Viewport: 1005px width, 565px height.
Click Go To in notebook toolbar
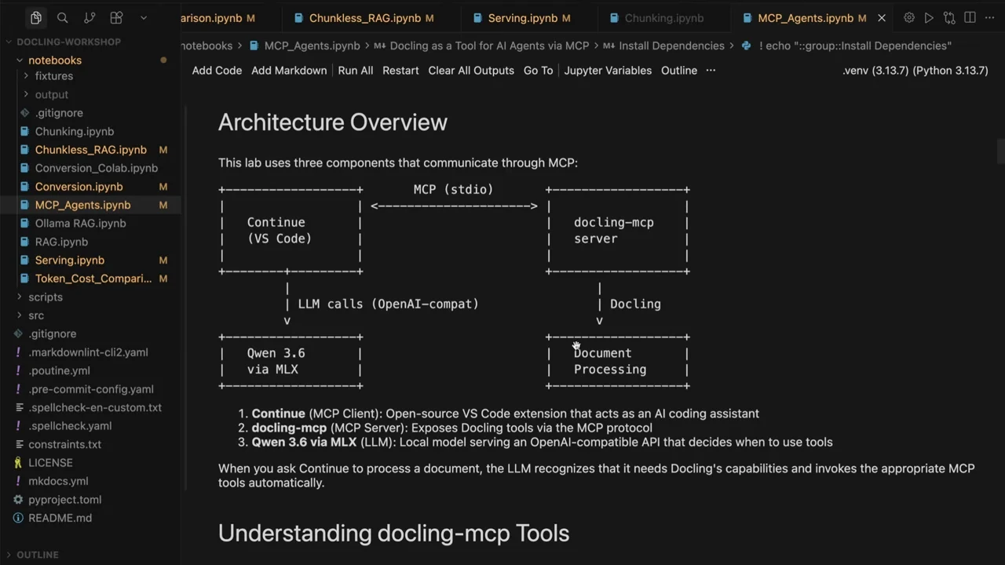[539, 70]
